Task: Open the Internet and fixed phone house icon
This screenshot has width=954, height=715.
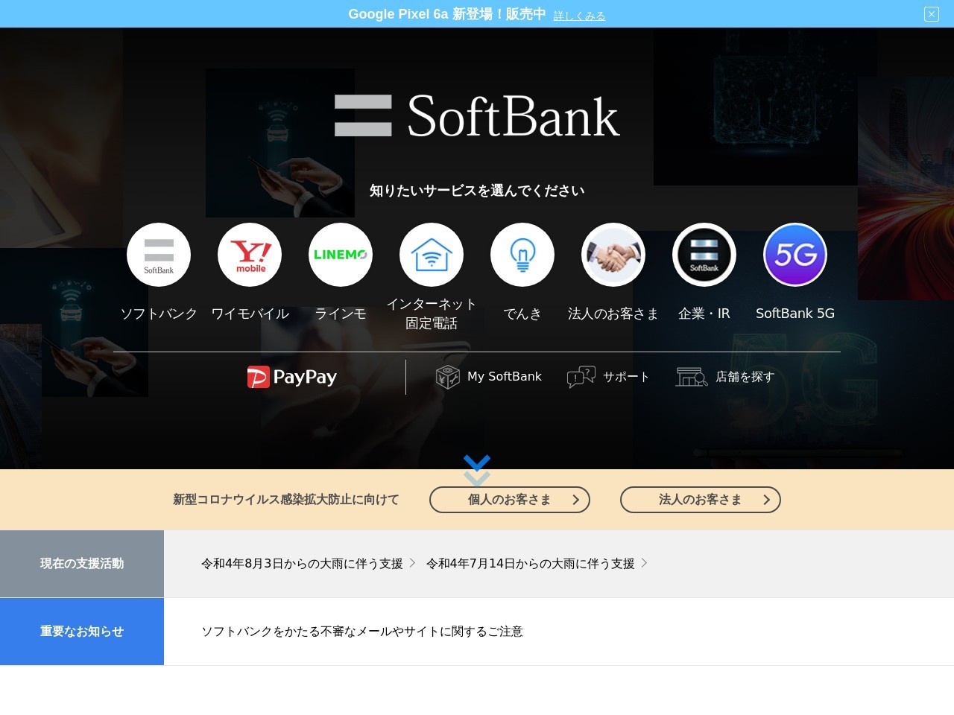Action: [x=432, y=255]
